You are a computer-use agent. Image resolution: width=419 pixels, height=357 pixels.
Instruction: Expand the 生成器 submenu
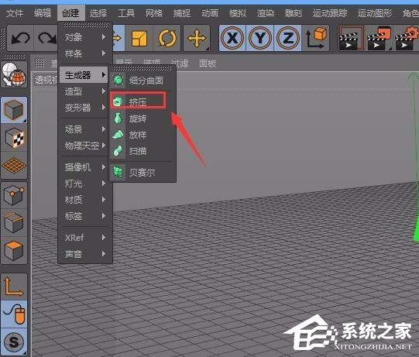[x=84, y=75]
